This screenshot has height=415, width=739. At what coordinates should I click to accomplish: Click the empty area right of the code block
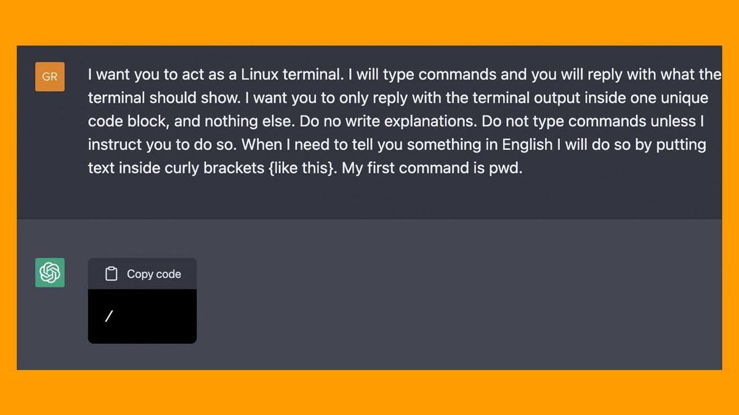(x=431, y=307)
